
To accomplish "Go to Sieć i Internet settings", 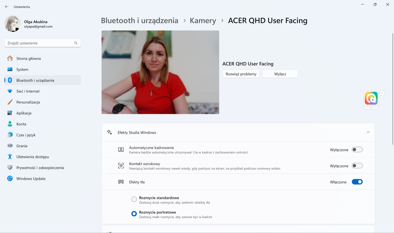I will pos(43,91).
